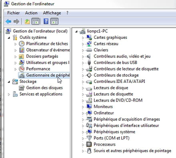Select the Ordinateur category label
Viewport: 176px width, 158px height.
(x=104, y=113)
